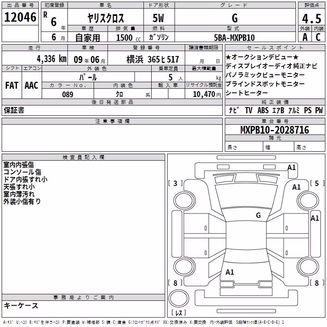Select the interior color クロ
The image size is (327, 327).
tap(119, 94)
